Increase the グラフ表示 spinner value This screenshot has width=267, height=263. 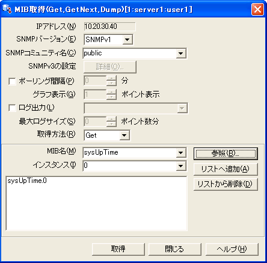(111, 92)
